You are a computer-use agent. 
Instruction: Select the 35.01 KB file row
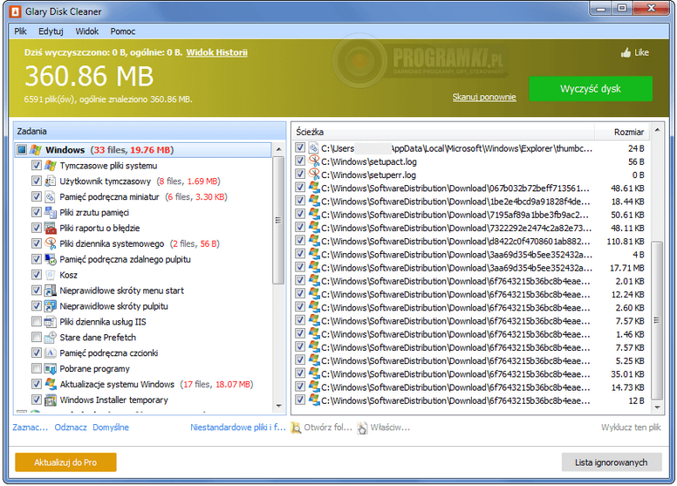(x=472, y=373)
